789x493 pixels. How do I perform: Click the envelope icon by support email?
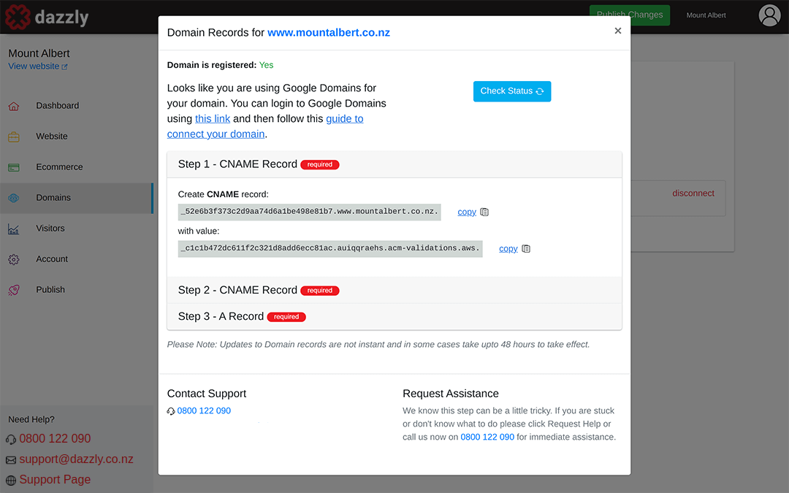coord(11,460)
